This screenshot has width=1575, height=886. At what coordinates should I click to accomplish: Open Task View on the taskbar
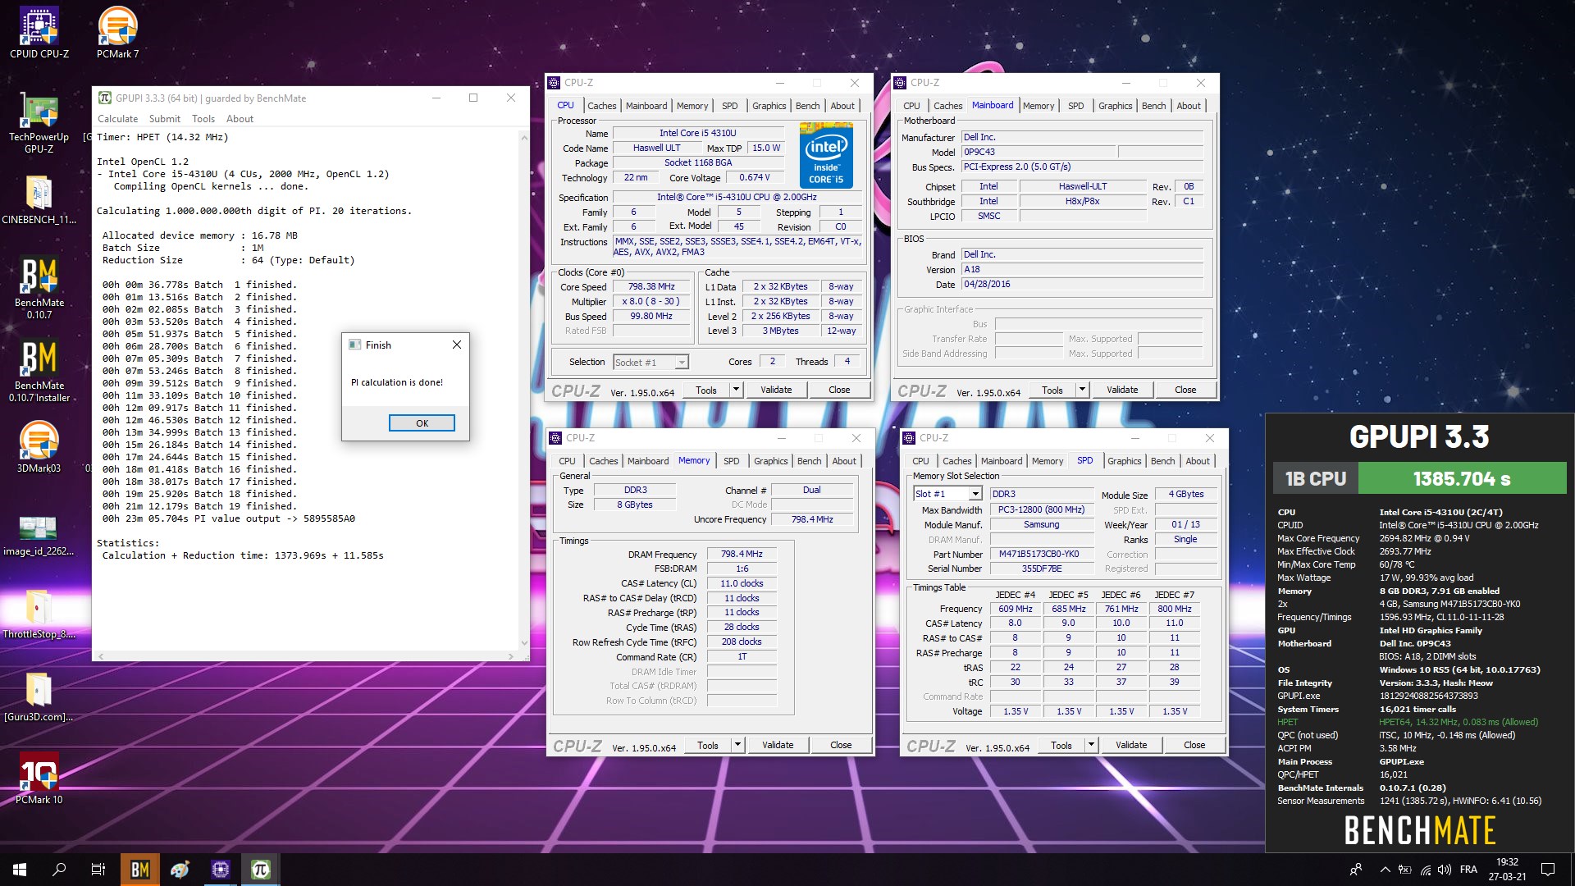pos(98,870)
